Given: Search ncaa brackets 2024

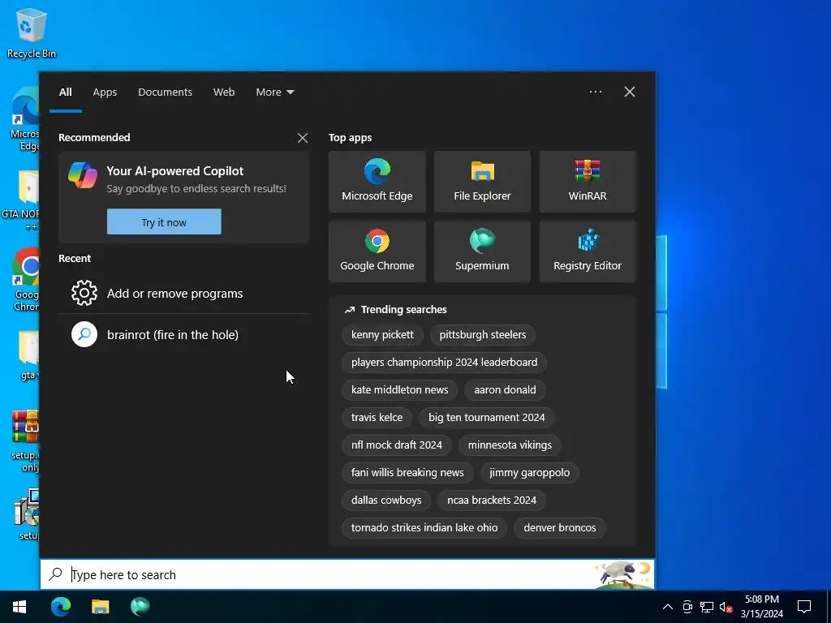Looking at the screenshot, I should (x=492, y=500).
